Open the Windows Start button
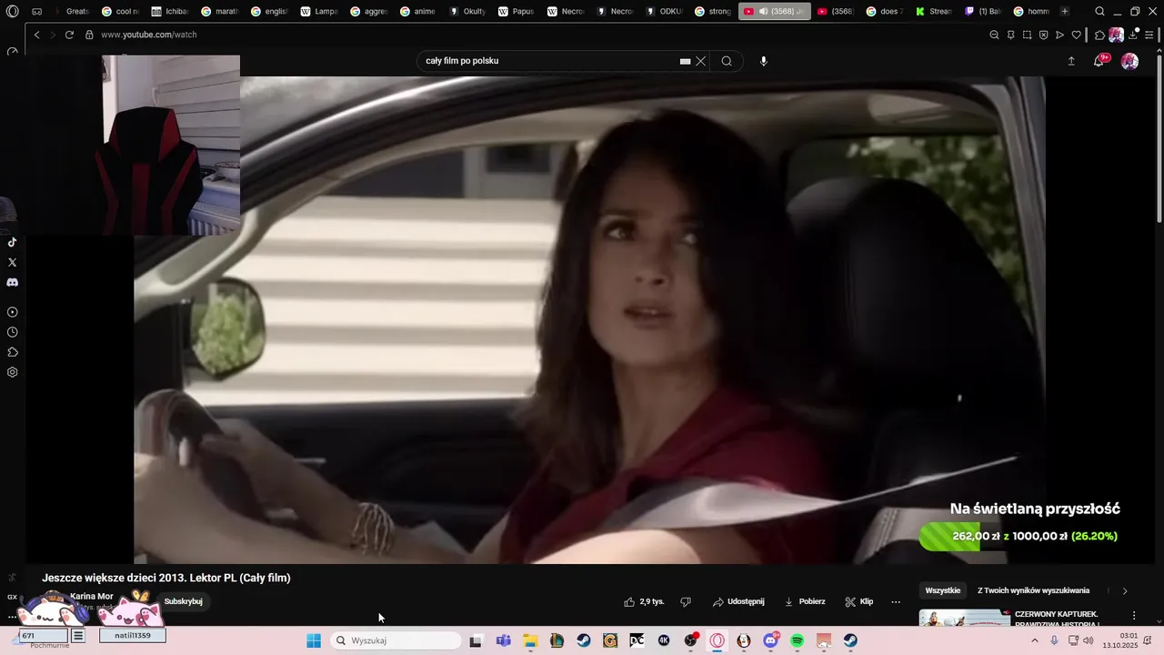The image size is (1164, 655). coord(314,640)
